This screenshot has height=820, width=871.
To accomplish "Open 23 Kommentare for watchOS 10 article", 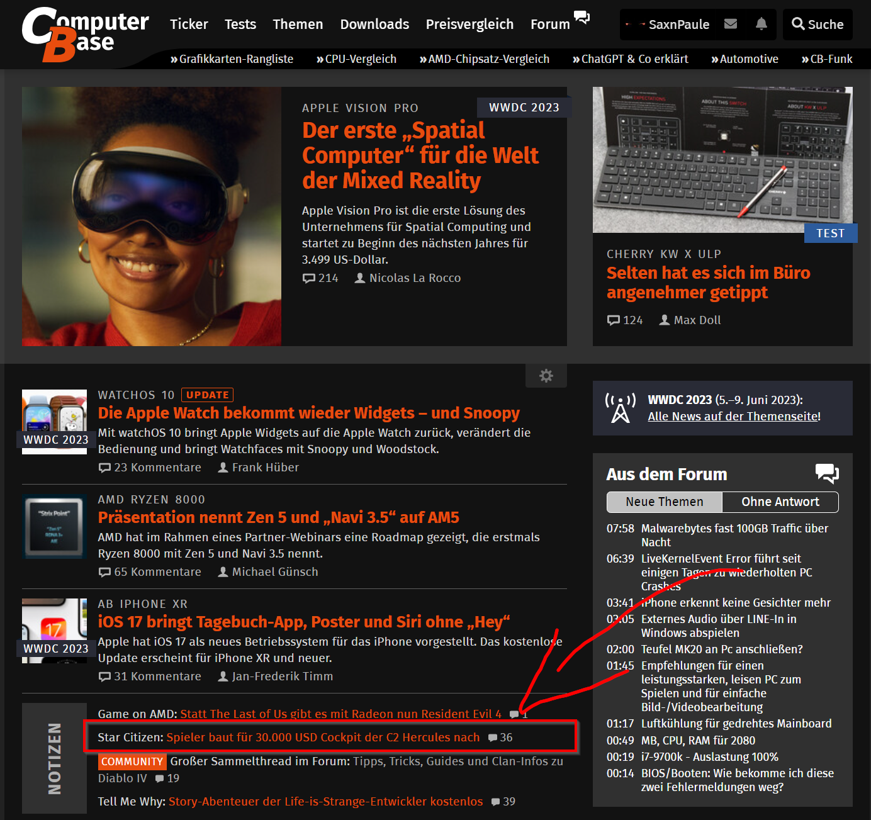I will pos(150,468).
